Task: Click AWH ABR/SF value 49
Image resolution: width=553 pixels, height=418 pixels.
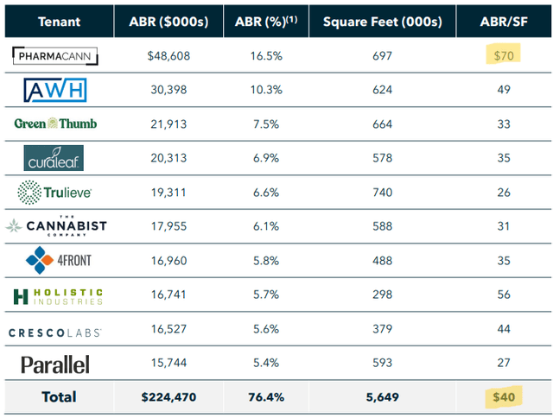Action: pyautogui.click(x=504, y=90)
